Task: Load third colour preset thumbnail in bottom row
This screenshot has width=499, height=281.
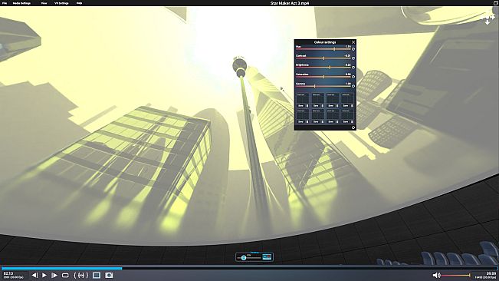Action: (333, 114)
